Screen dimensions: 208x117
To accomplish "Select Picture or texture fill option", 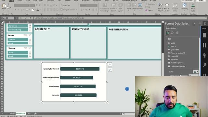I will coord(169,53).
